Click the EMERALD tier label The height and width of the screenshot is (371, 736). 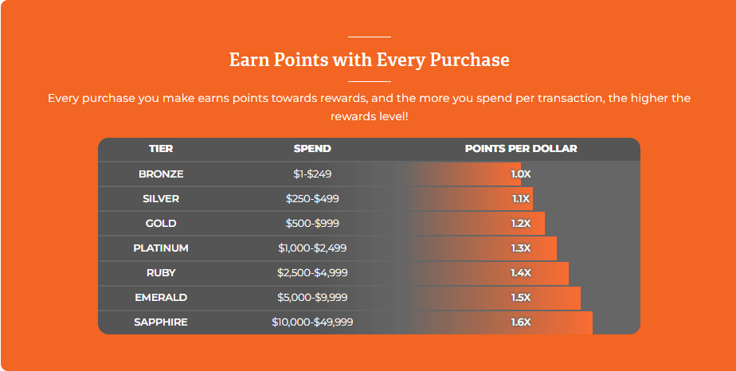161,298
